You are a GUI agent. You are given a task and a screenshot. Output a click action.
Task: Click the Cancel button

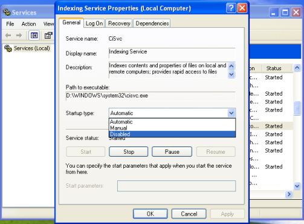[189, 214]
